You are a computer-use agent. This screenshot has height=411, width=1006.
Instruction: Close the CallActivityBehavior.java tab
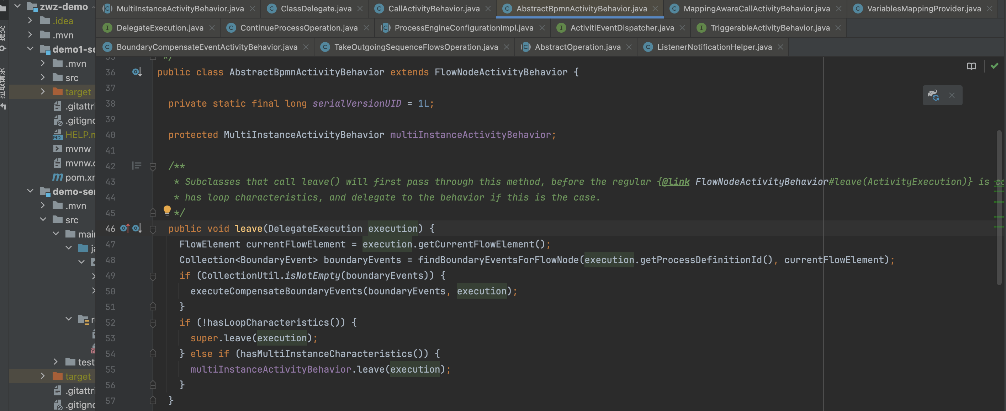point(488,9)
